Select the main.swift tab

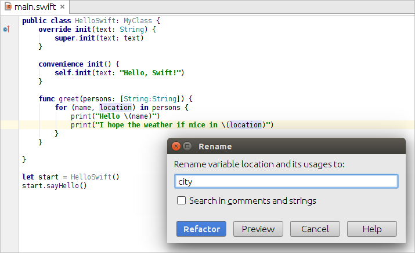[35, 6]
